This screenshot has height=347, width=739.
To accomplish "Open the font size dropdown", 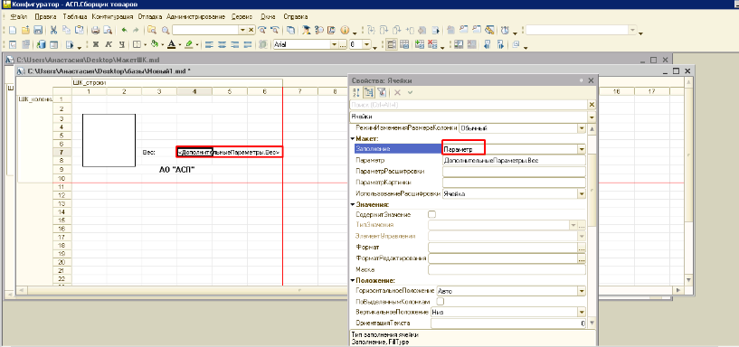I will tap(366, 44).
